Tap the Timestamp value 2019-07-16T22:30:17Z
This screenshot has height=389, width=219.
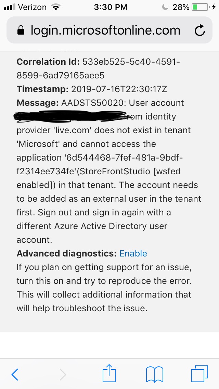point(119,89)
